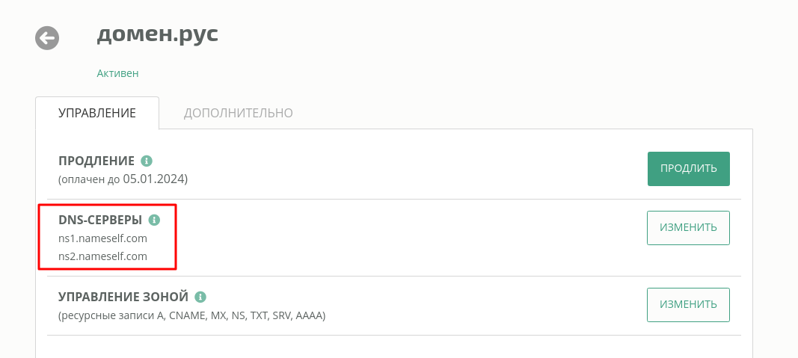Viewport: 798px width, 358px height.
Task: Go back using the round arrow icon
Action: (47, 37)
